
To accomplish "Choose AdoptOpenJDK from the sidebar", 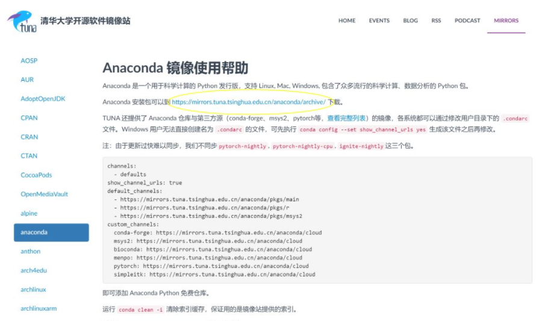I will [x=43, y=99].
